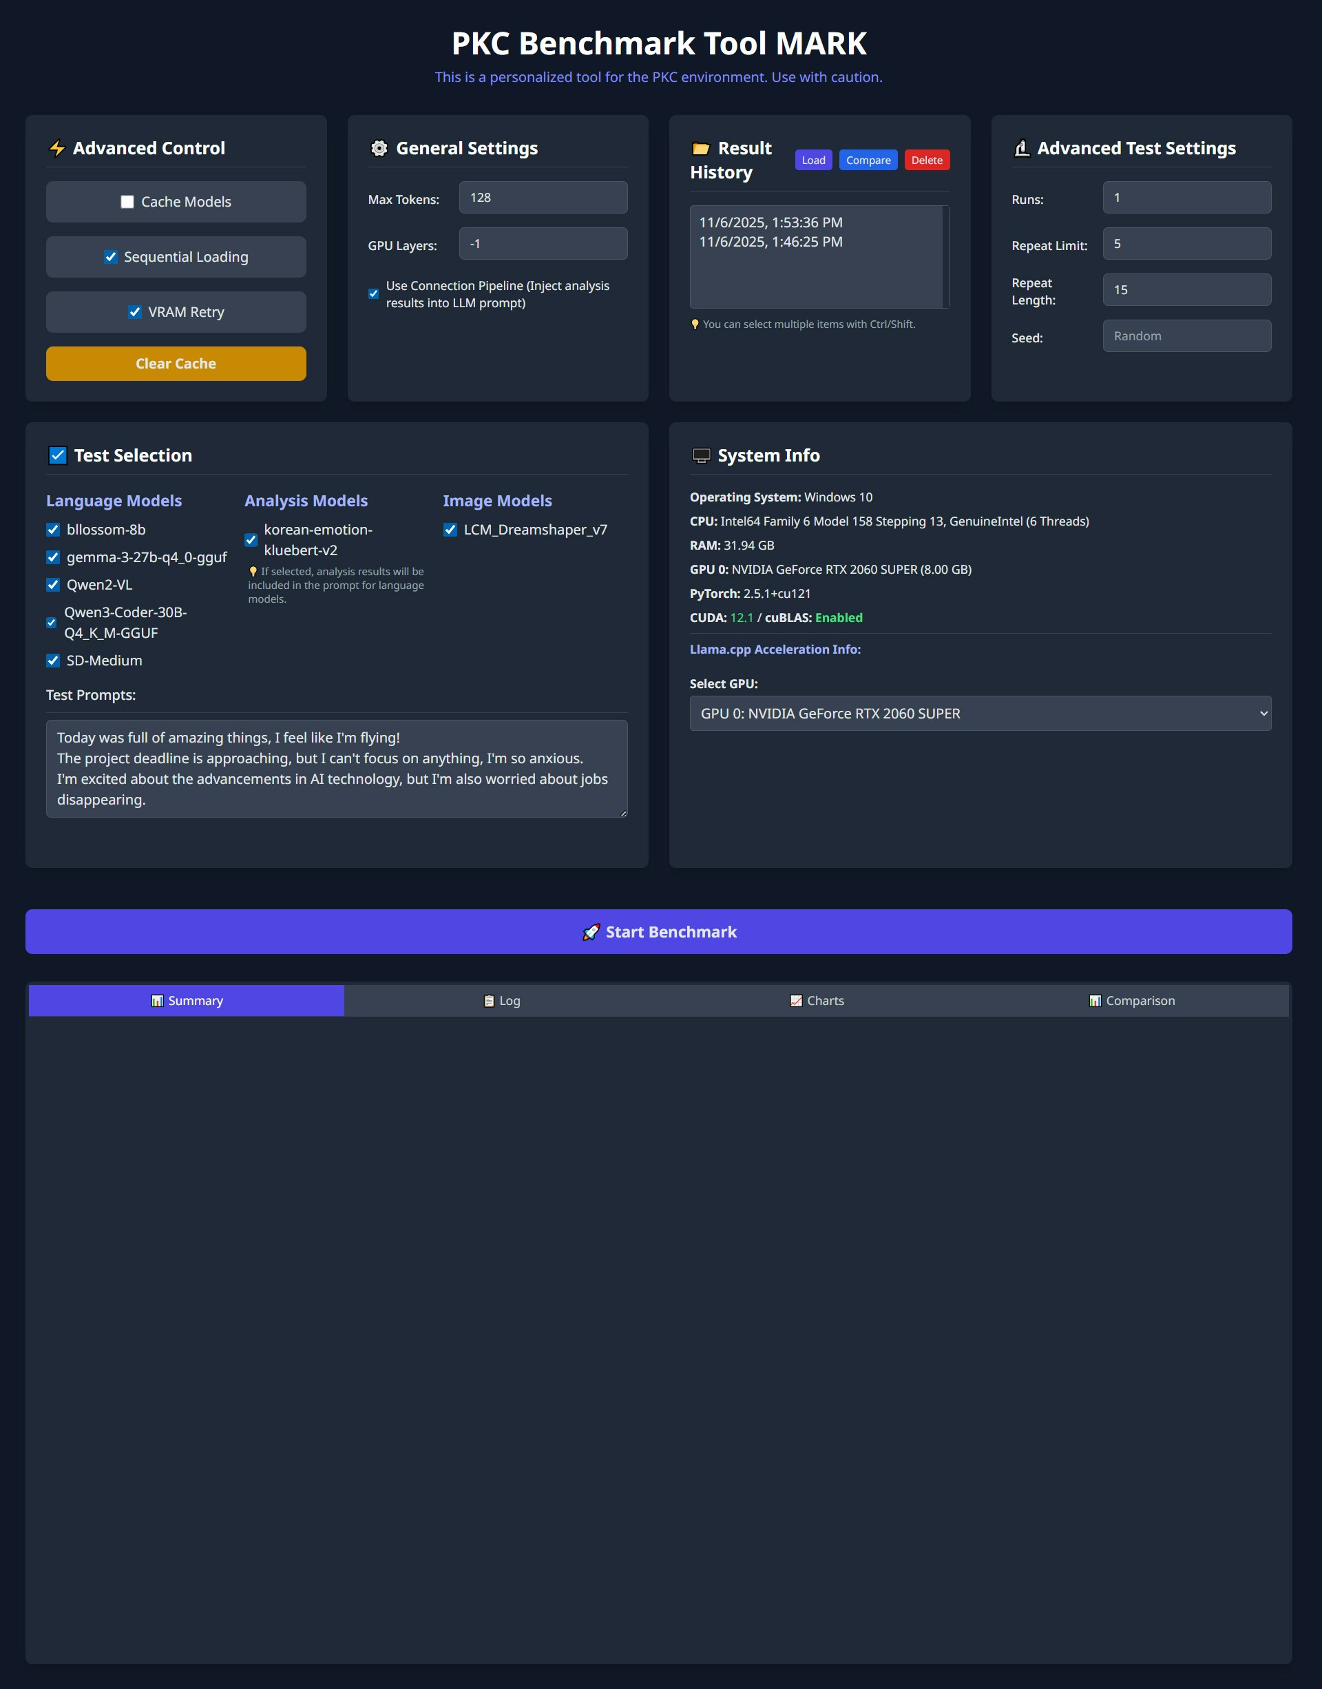Click the monitor icon next to System Info
The width and height of the screenshot is (1322, 1689).
click(x=702, y=455)
